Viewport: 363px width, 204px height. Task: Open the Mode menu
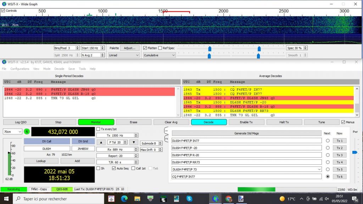[46, 69]
